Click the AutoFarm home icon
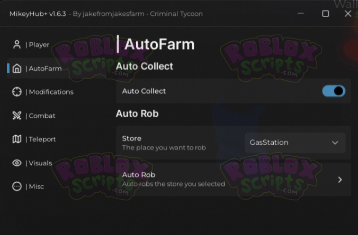This screenshot has width=358, height=235. 17,69
